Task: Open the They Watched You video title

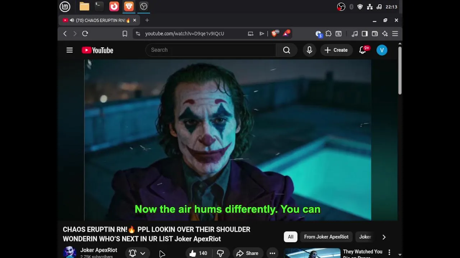Action: pos(363,253)
